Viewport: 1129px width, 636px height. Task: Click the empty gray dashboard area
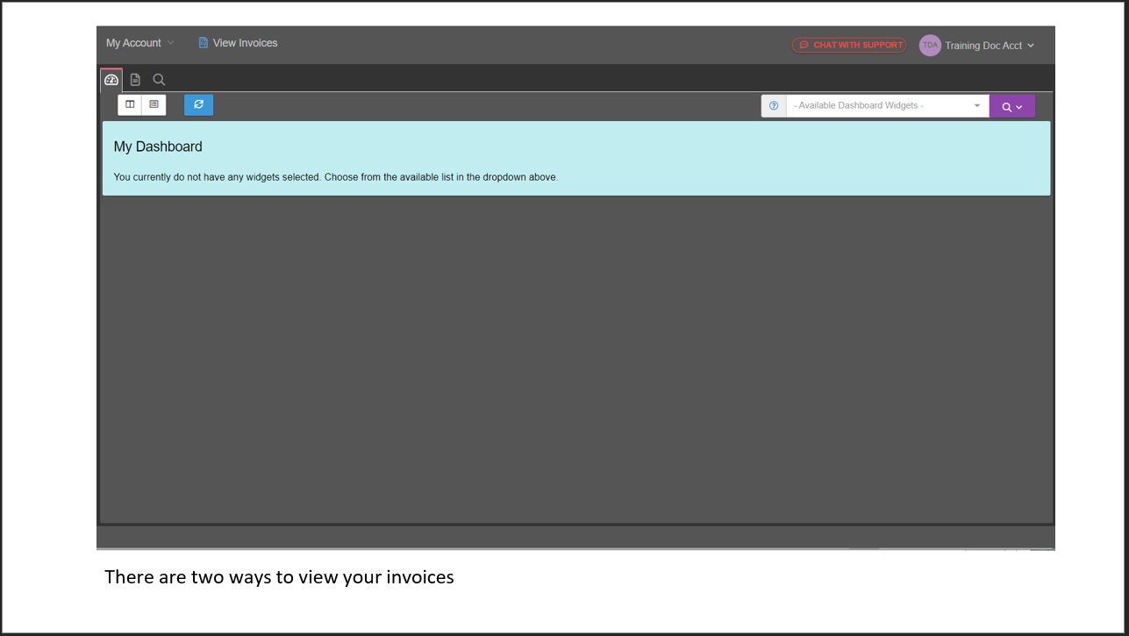(x=575, y=360)
